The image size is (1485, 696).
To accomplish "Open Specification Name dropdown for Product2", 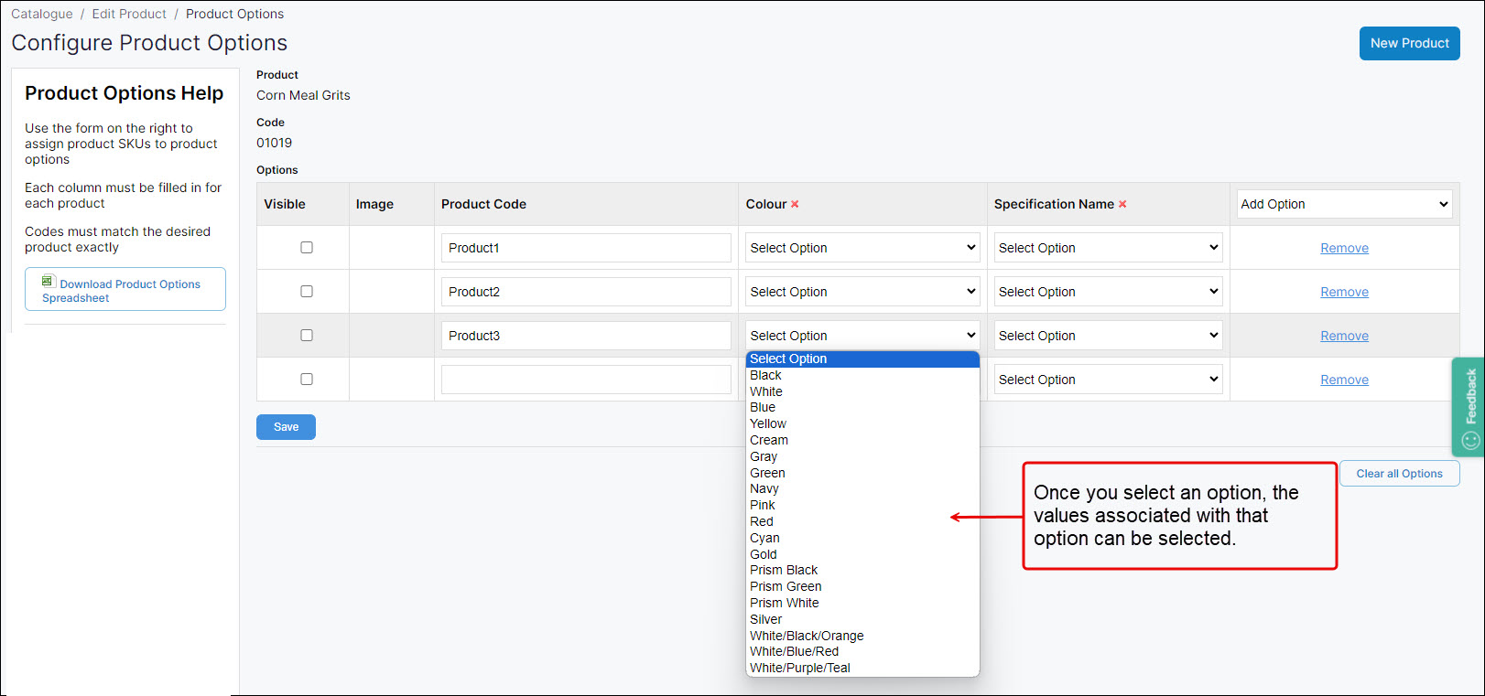I will pyautogui.click(x=1108, y=292).
